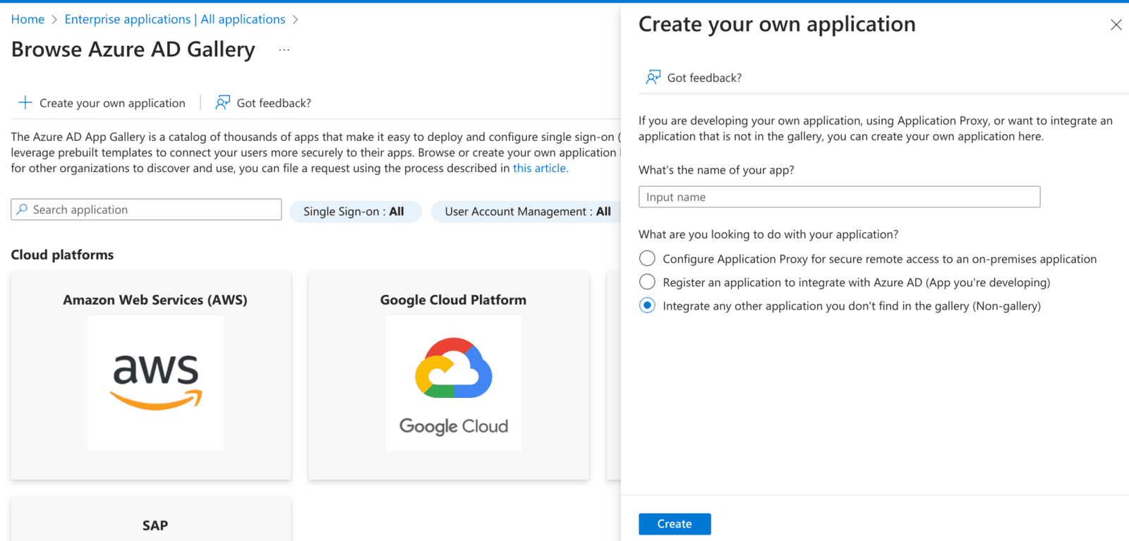Select Register an application to integrate radio option

pos(647,281)
